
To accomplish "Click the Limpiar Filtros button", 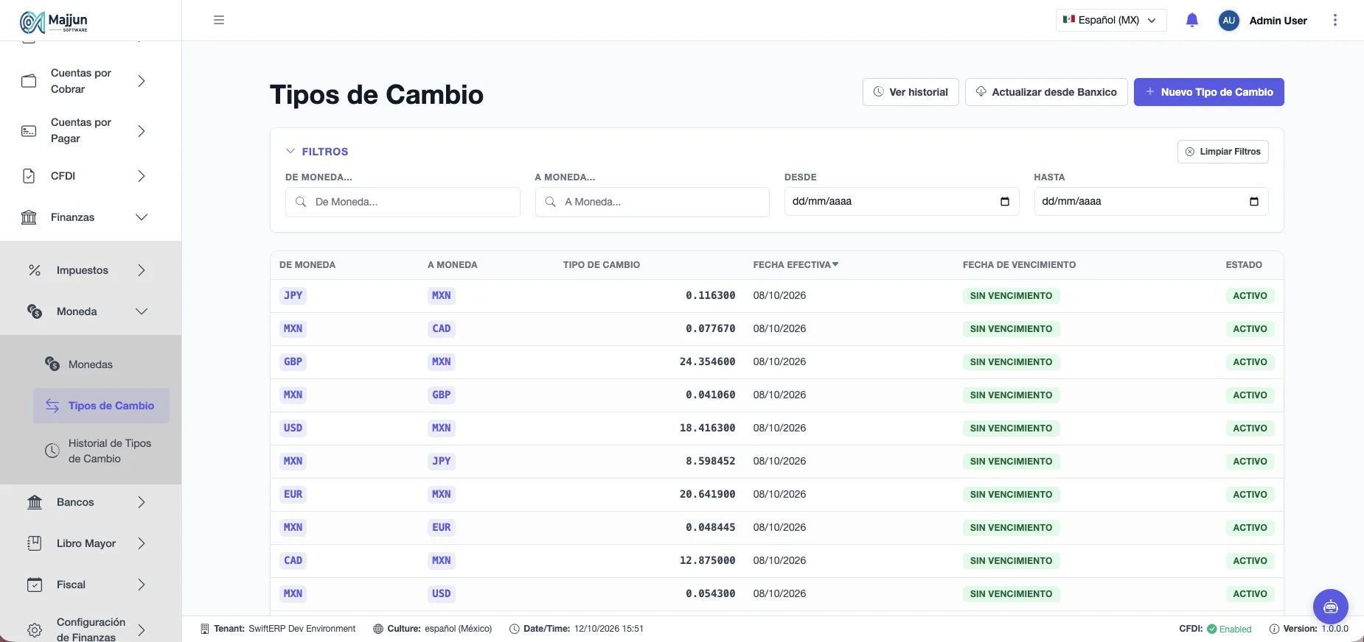I will point(1223,152).
